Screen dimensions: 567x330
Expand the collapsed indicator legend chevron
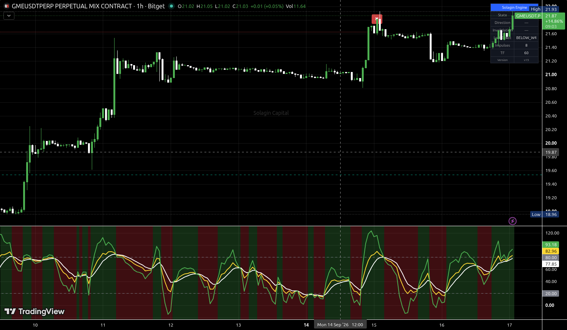[x=9, y=16]
